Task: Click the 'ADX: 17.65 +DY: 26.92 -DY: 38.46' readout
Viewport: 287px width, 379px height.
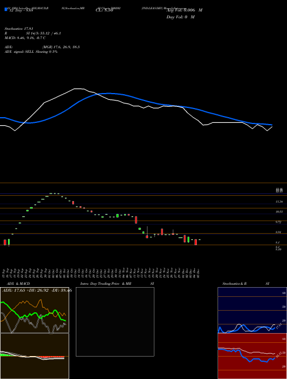Action: 37,290
